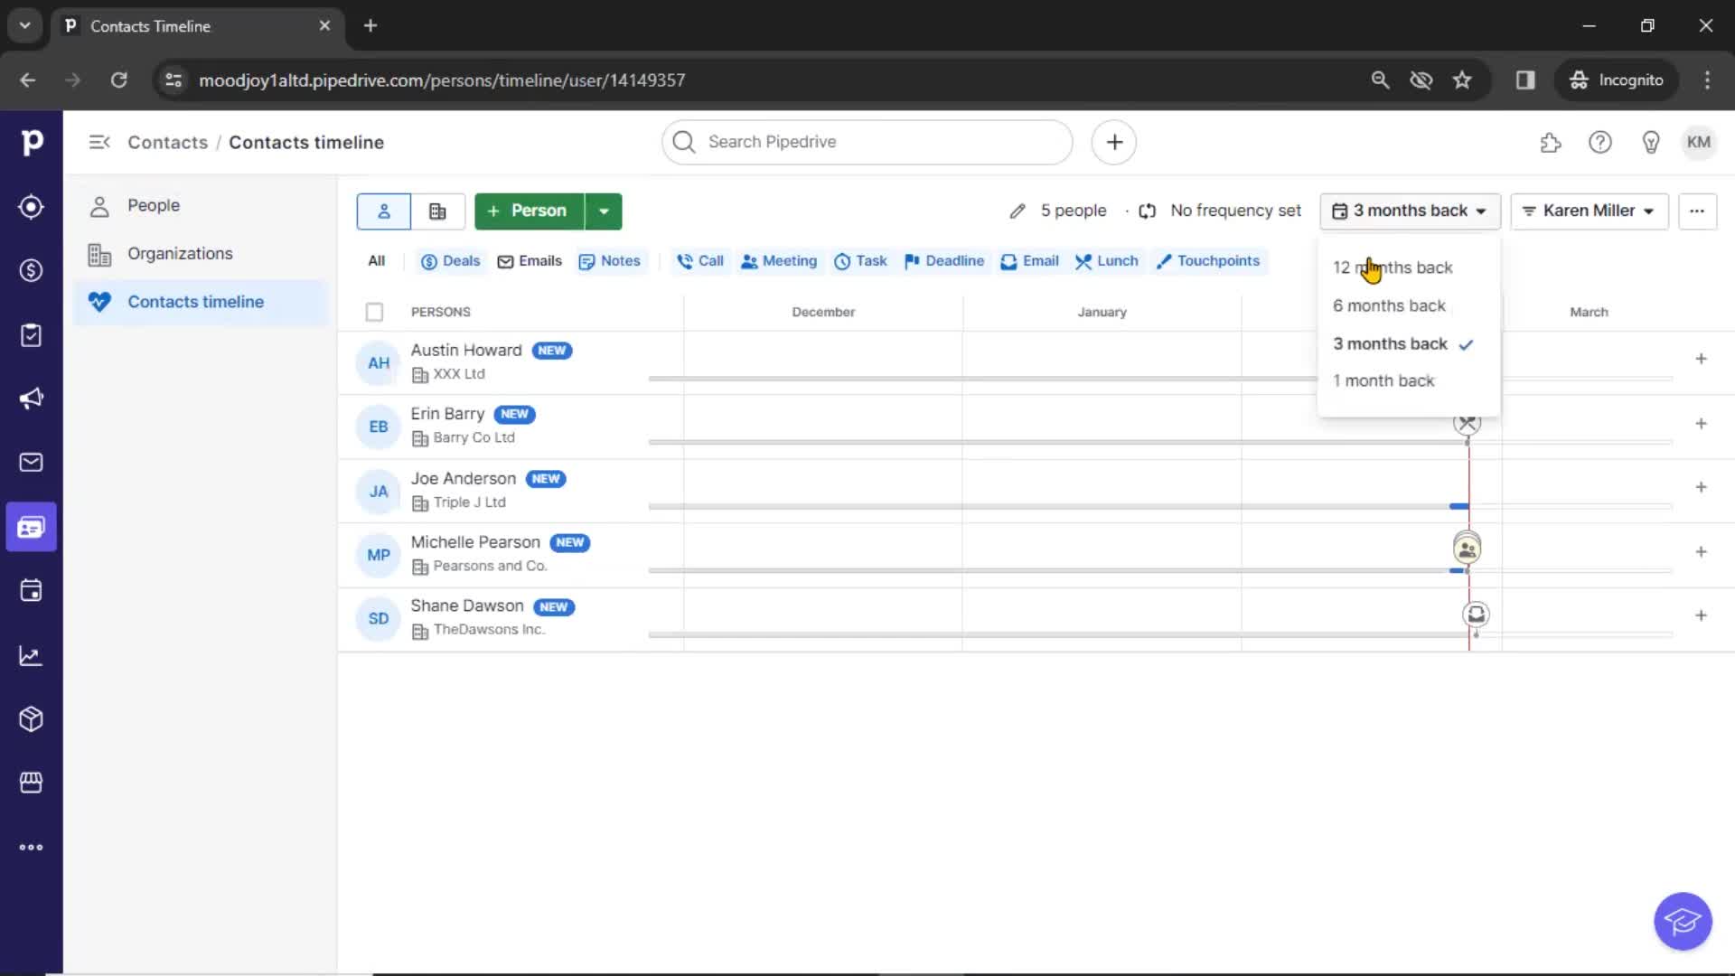The width and height of the screenshot is (1735, 976).
Task: Select the Touchpoints activity icon
Action: (1163, 261)
